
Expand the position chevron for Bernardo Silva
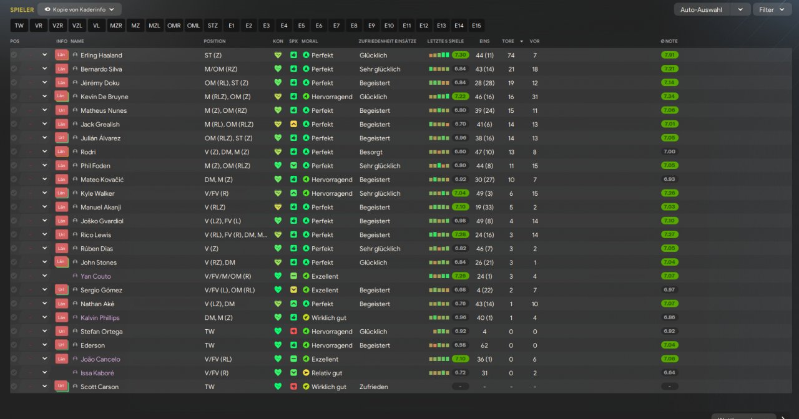pos(44,69)
